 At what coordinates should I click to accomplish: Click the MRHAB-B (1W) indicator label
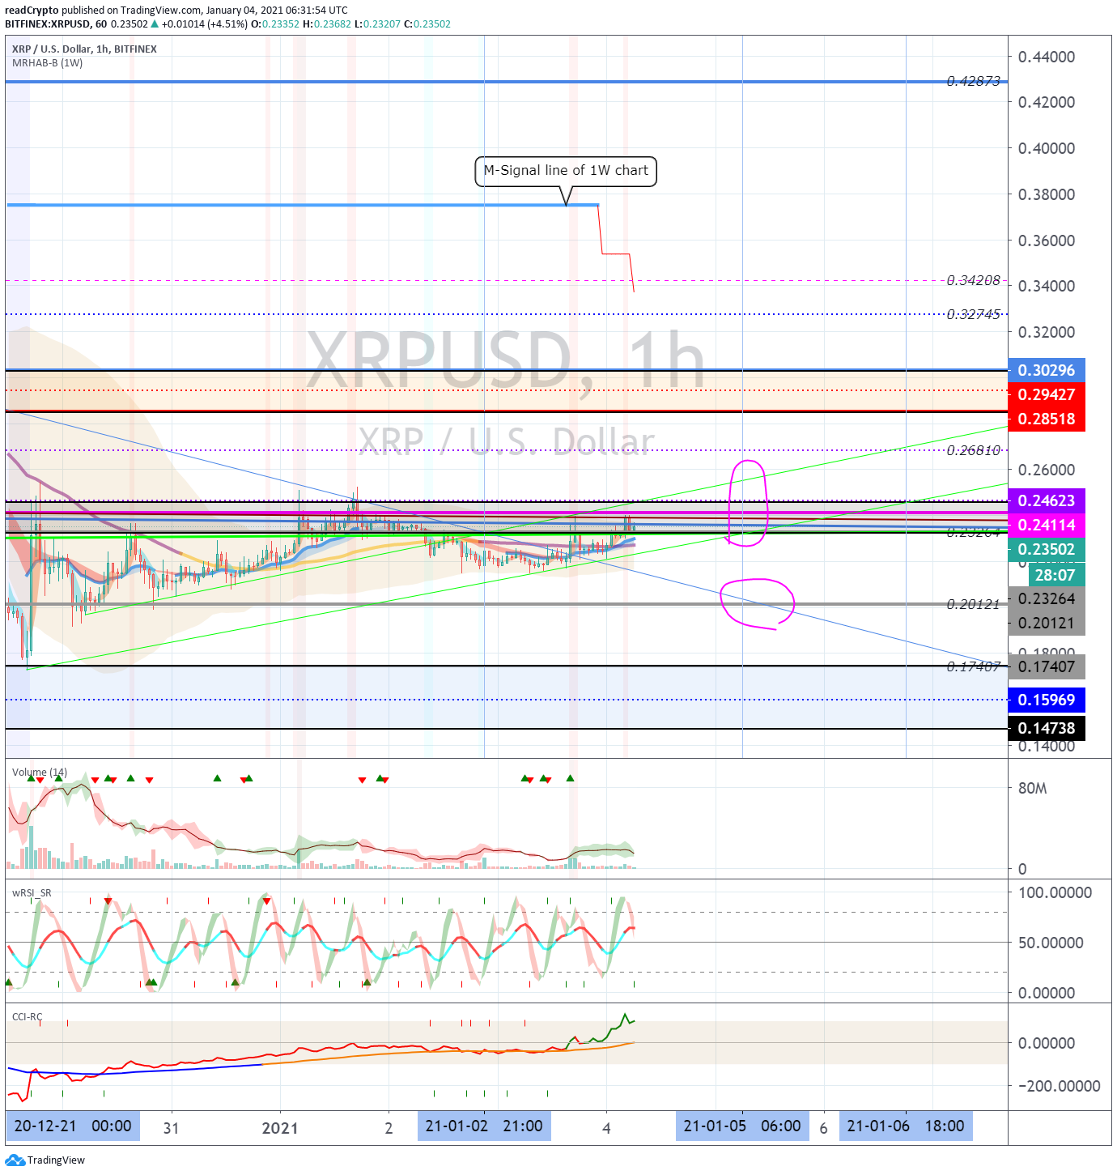[47, 63]
